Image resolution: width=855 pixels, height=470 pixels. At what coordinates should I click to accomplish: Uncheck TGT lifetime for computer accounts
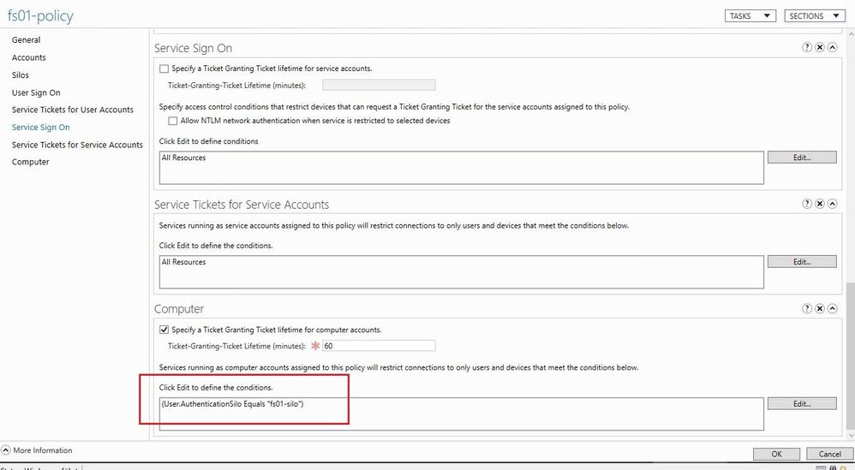[x=164, y=330]
